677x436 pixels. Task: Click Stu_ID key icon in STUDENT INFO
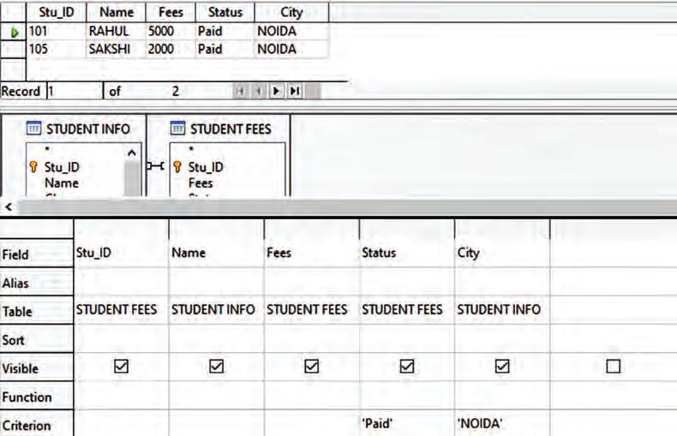[33, 167]
